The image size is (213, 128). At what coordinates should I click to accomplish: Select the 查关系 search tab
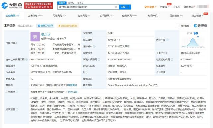(80, 3)
